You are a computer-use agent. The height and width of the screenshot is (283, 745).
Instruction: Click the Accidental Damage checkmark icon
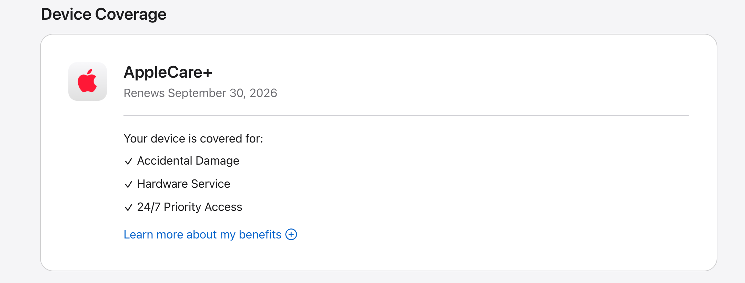pos(128,161)
